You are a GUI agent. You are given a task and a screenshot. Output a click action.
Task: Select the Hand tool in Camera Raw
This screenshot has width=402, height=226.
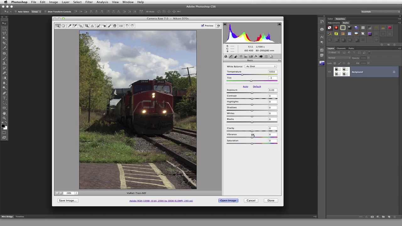pos(63,26)
